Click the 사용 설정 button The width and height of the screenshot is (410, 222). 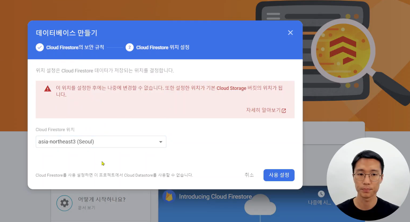click(x=279, y=175)
